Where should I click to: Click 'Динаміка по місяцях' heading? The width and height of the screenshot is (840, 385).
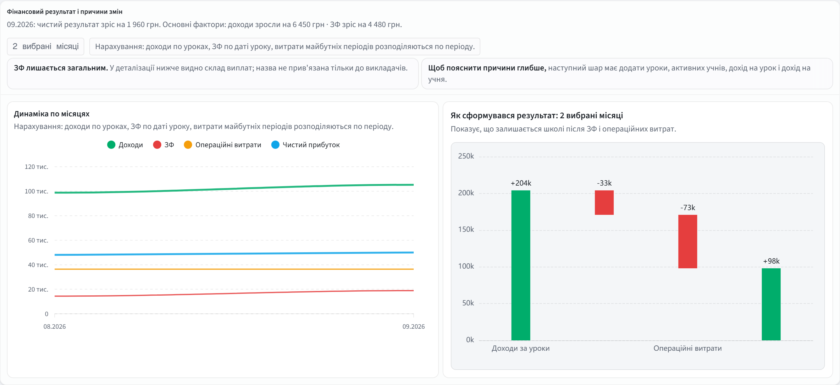[52, 114]
